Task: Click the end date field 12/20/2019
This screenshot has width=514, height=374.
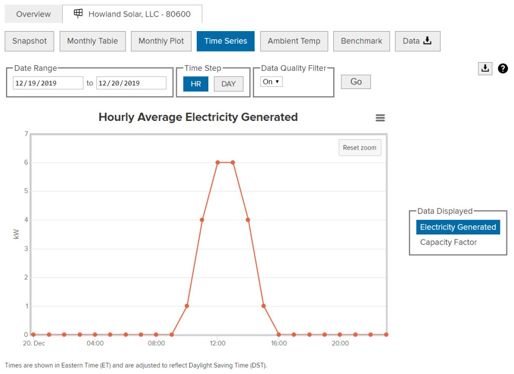Action: 131,83
